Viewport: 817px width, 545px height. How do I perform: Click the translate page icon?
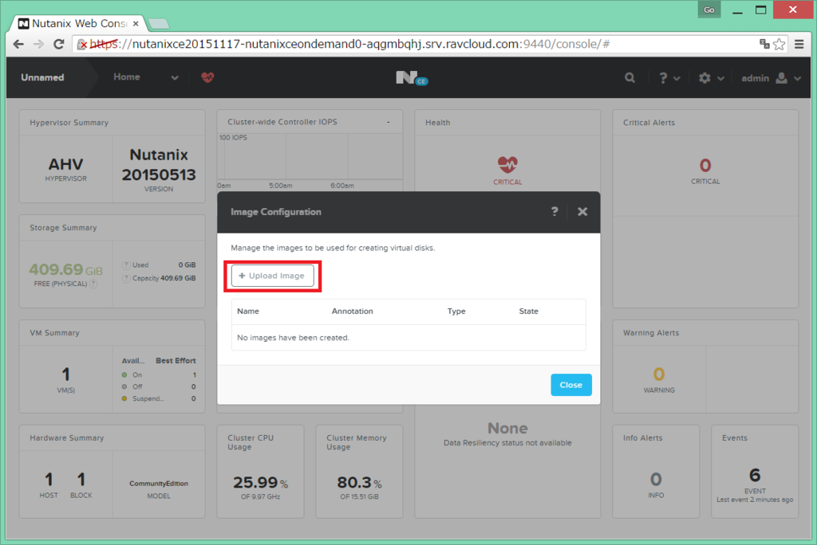tap(764, 45)
